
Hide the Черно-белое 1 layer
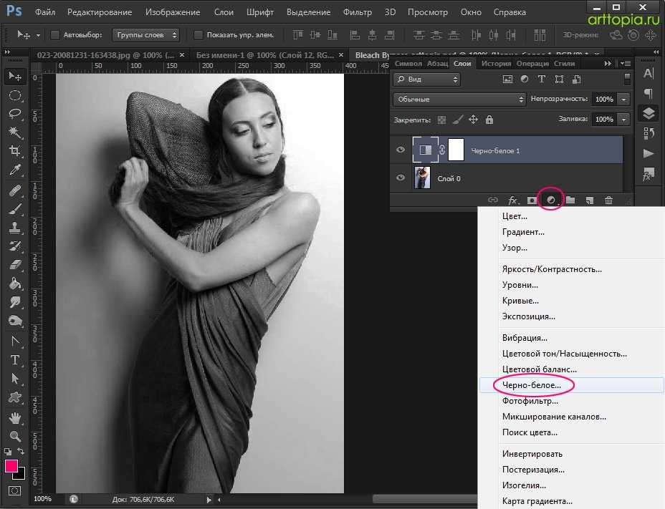[x=401, y=150]
